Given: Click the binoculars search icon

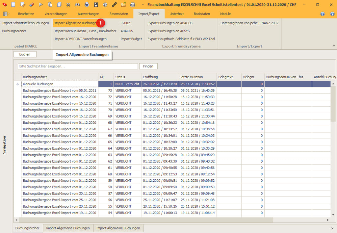Looking at the screenshot, I should [77, 5].
